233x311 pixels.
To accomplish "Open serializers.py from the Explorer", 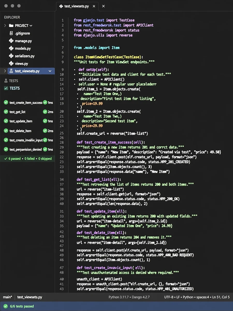I will coord(25,56).
